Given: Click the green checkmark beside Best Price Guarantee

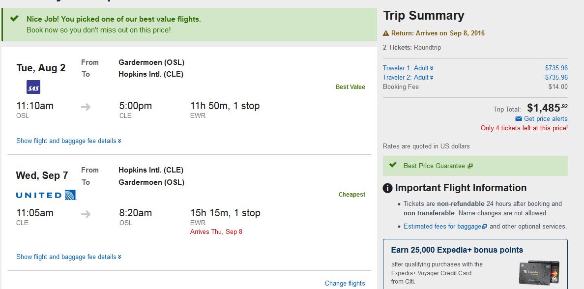Looking at the screenshot, I should [393, 165].
